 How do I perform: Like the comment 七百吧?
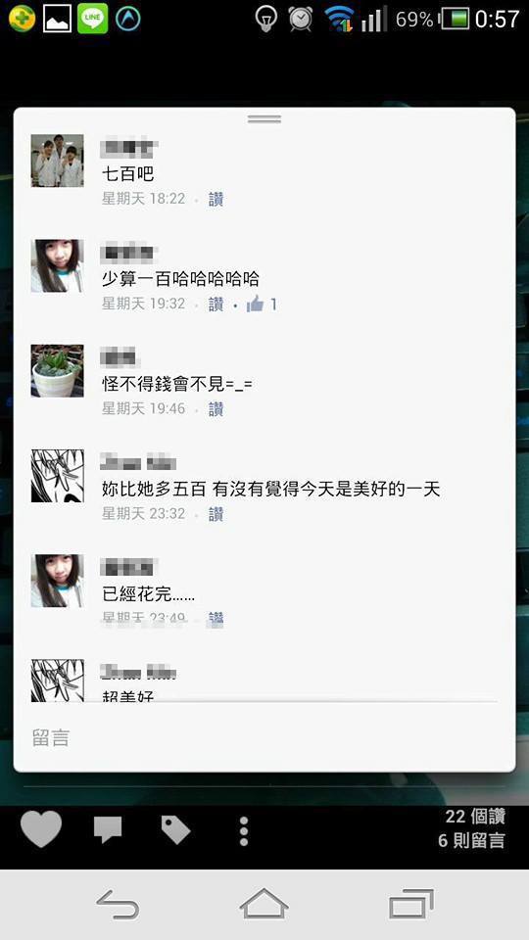point(216,199)
